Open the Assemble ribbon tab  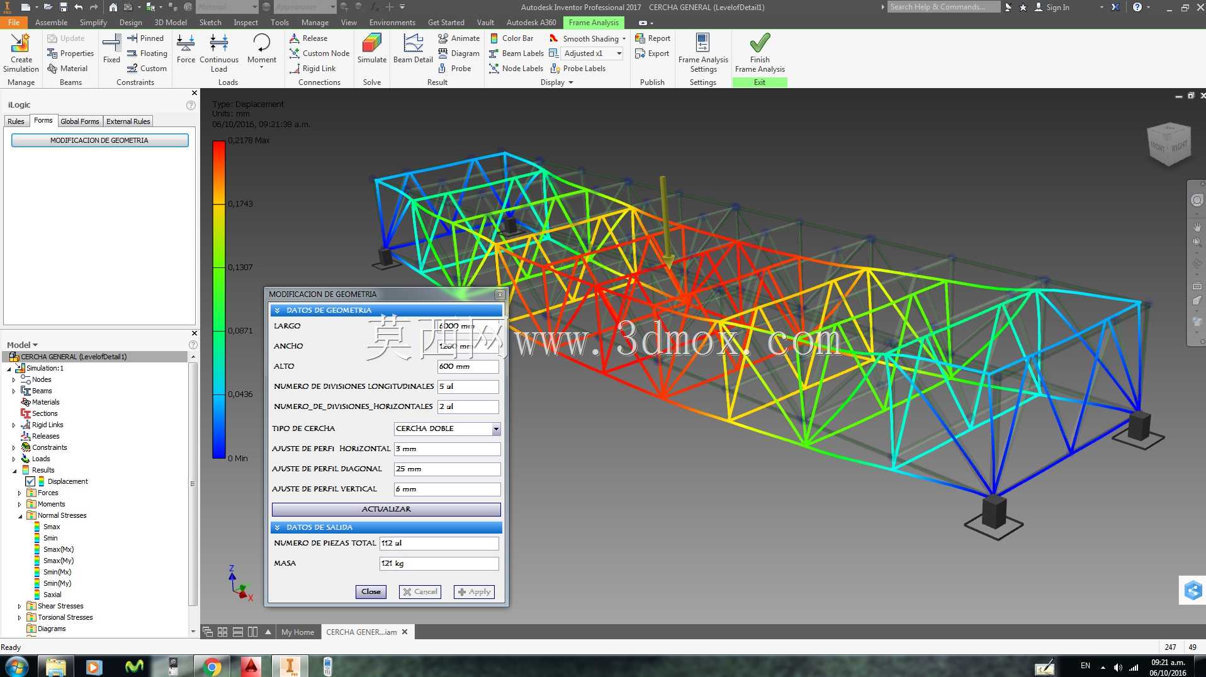point(51,23)
